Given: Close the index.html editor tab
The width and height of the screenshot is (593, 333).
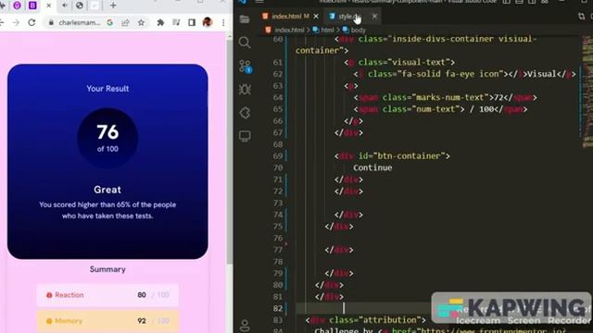Looking at the screenshot, I should coord(316,17).
